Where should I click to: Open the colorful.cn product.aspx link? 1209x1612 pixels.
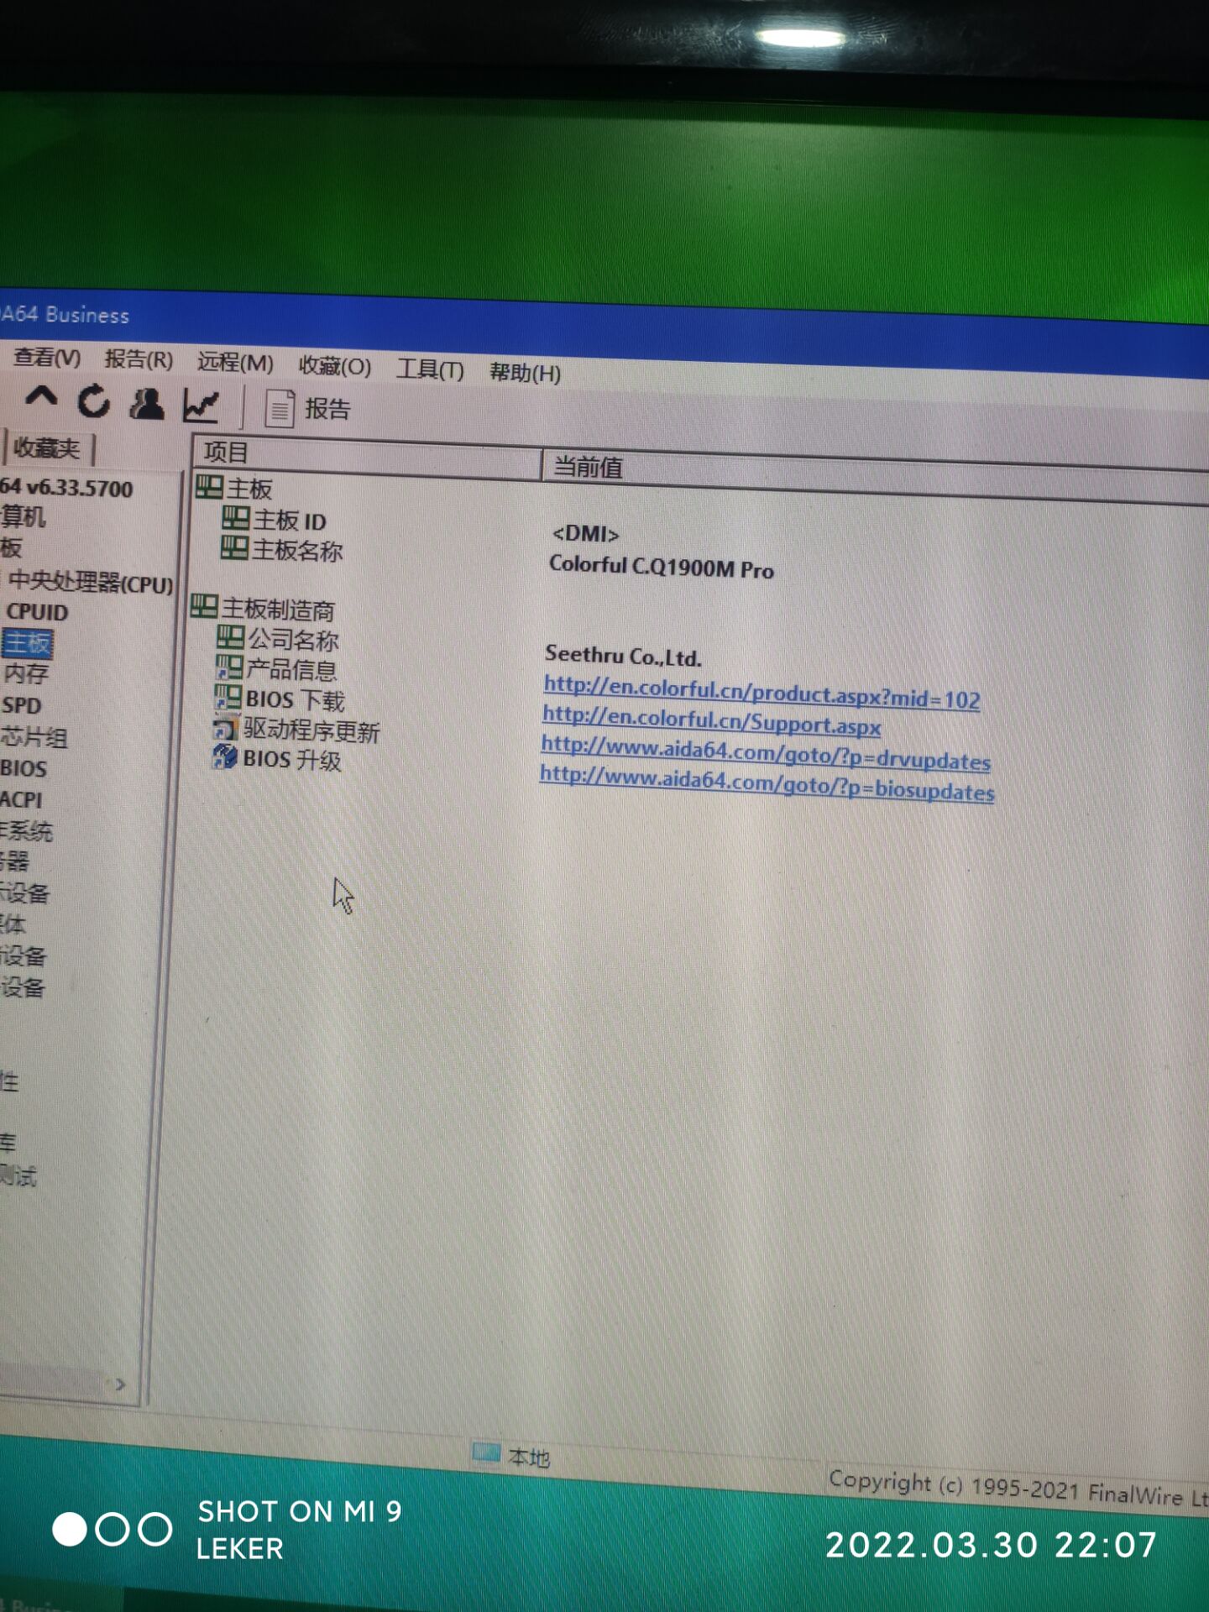(762, 692)
